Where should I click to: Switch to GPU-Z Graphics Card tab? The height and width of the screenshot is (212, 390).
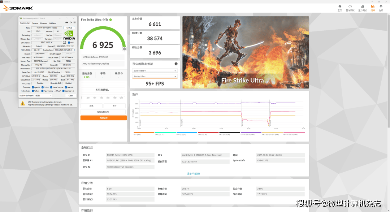(x=25, y=23)
